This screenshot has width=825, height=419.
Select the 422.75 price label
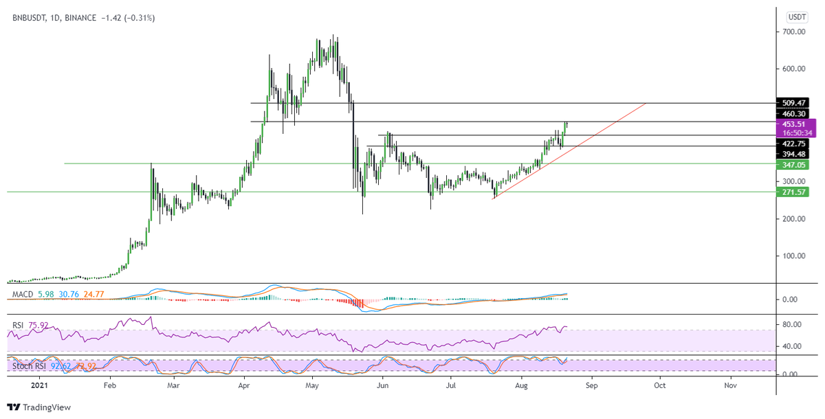(x=791, y=144)
